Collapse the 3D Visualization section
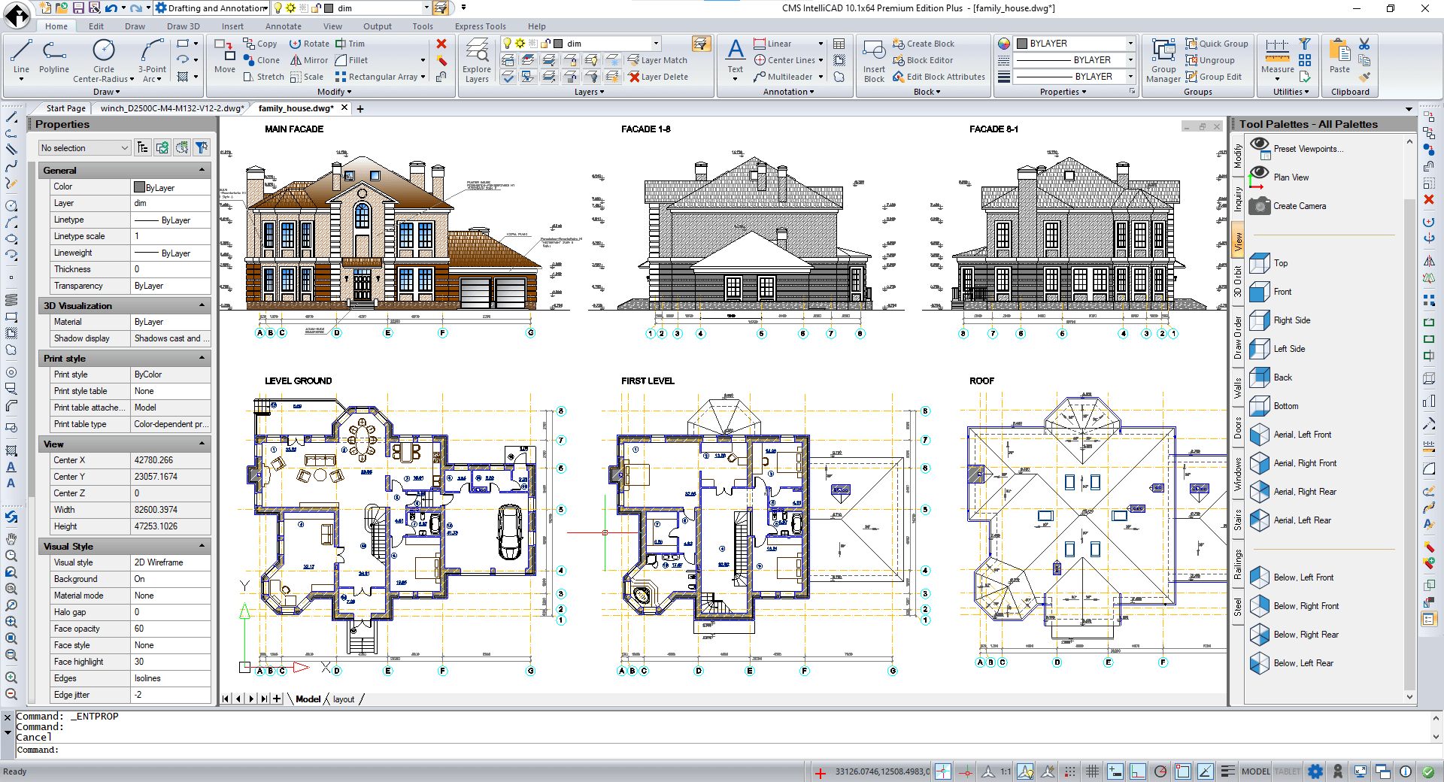 (202, 306)
